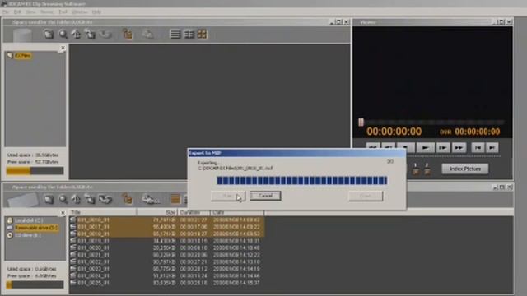
Task: Select clip 031_0025_01 in the list
Action: point(167,283)
